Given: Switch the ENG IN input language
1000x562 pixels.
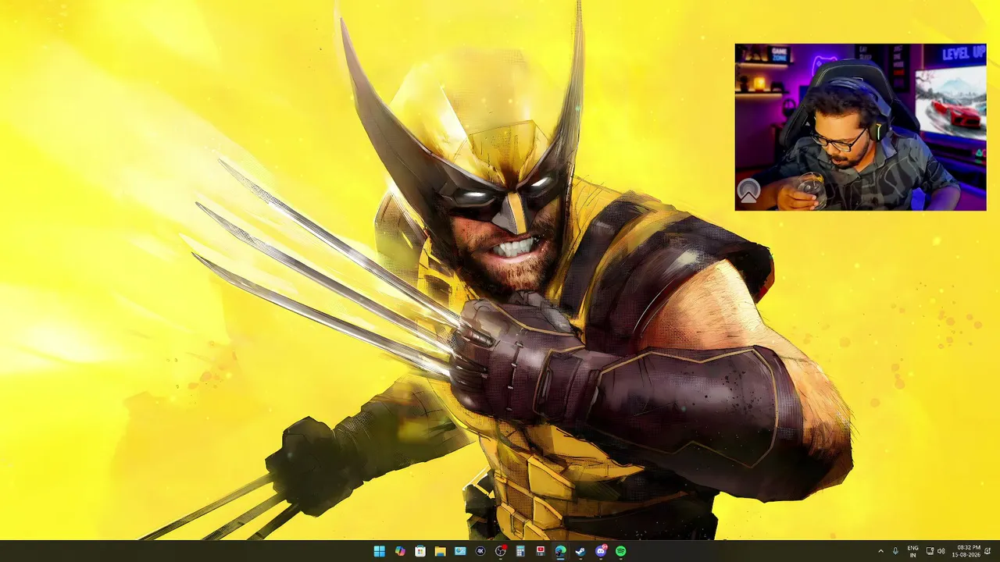Looking at the screenshot, I should coord(912,551).
